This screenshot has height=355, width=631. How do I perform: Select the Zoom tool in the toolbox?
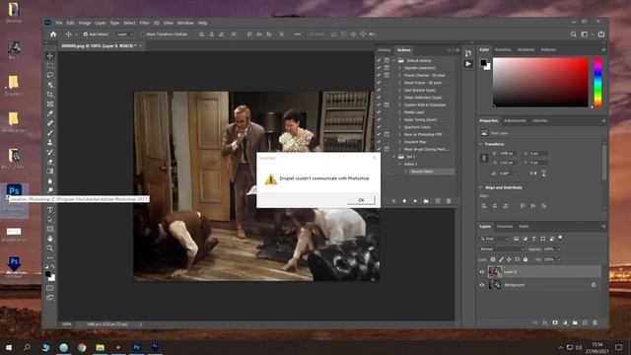pos(50,248)
